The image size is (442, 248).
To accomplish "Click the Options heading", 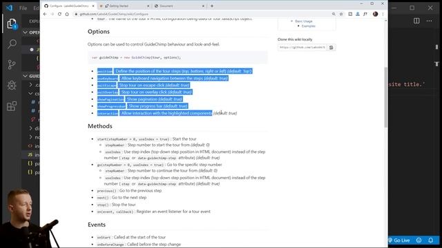I will [x=99, y=32].
